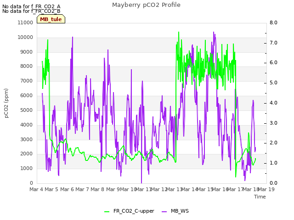294x220 pixels.
Task: Click the 11000 y-axis tick label
Action: 25,22
